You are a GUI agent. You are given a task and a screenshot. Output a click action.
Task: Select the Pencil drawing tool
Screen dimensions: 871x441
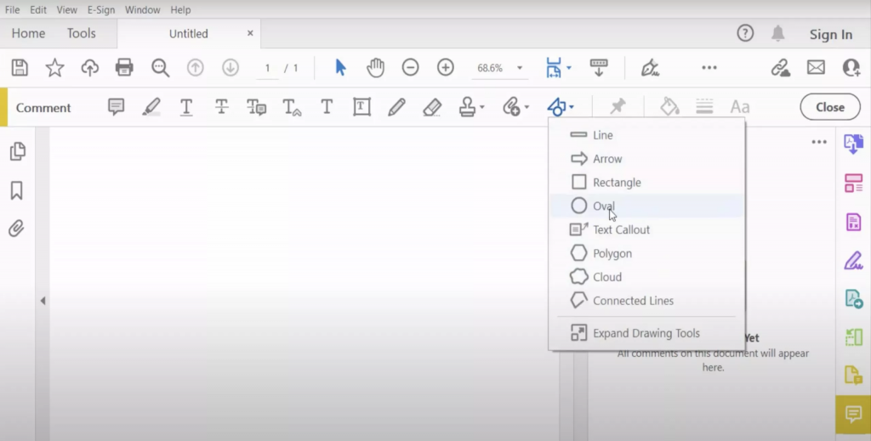(x=396, y=106)
